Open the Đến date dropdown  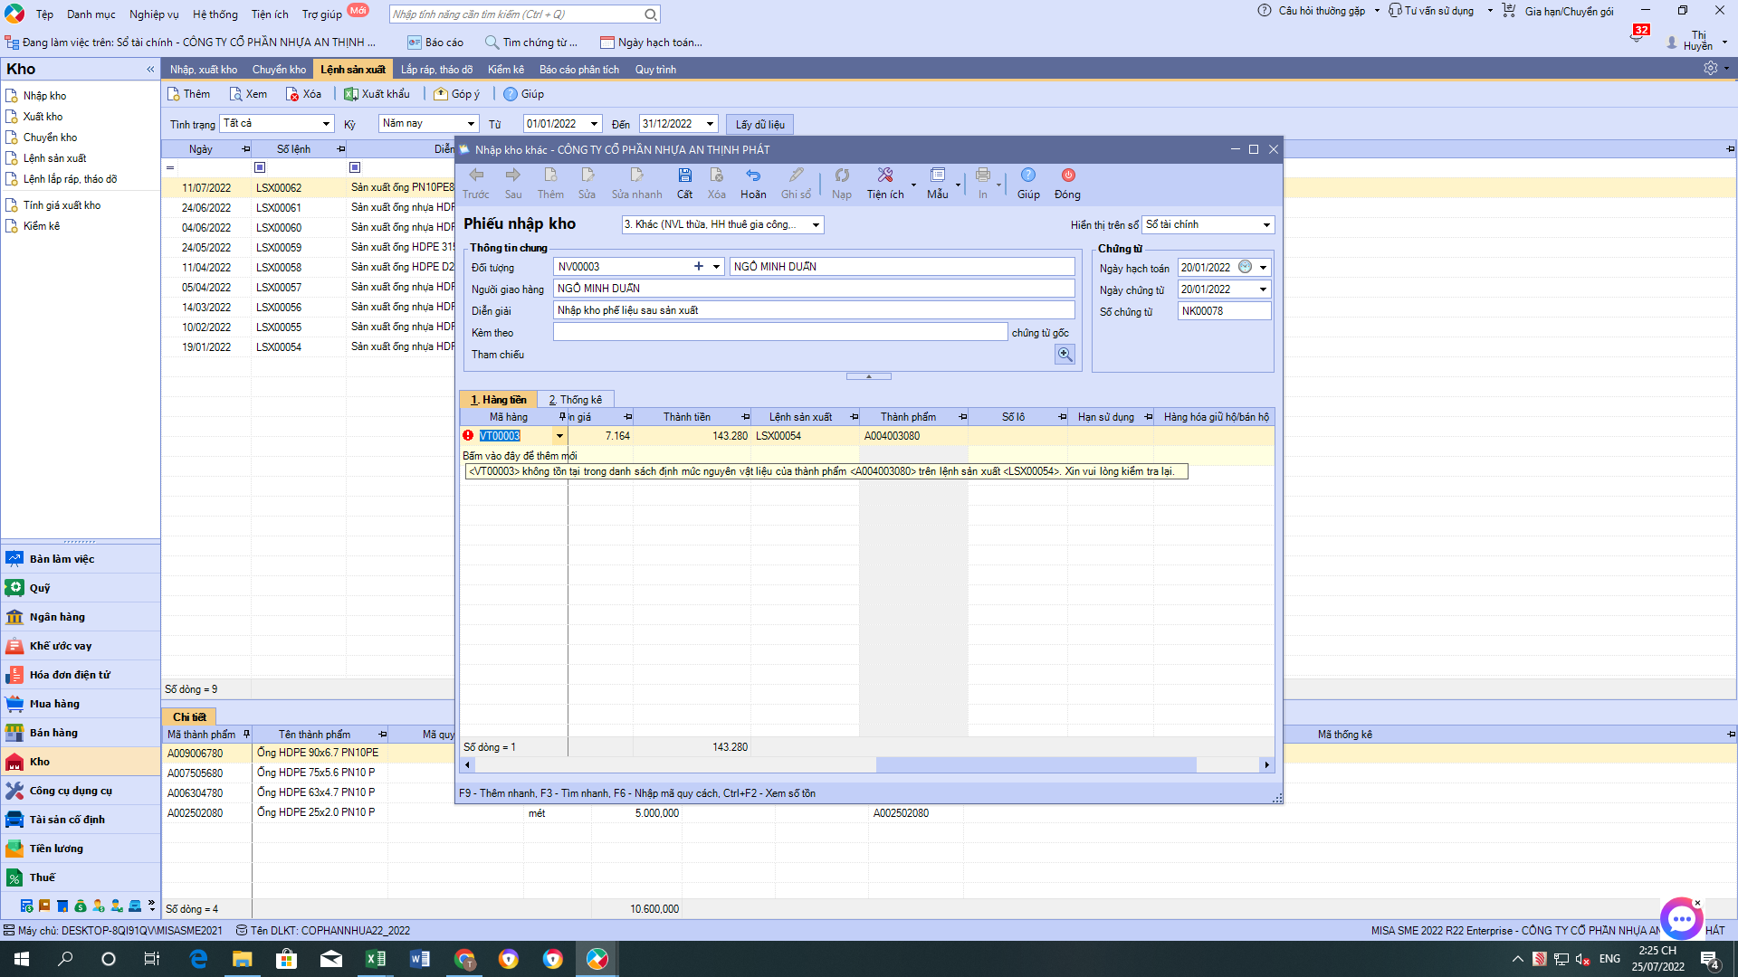(x=711, y=124)
